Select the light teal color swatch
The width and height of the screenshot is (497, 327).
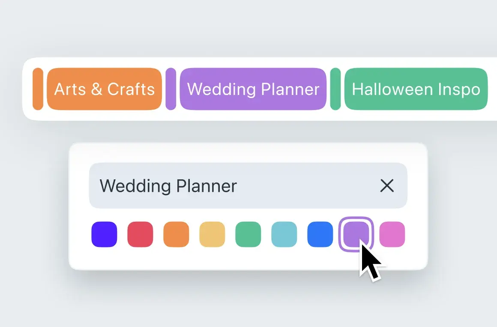(284, 234)
